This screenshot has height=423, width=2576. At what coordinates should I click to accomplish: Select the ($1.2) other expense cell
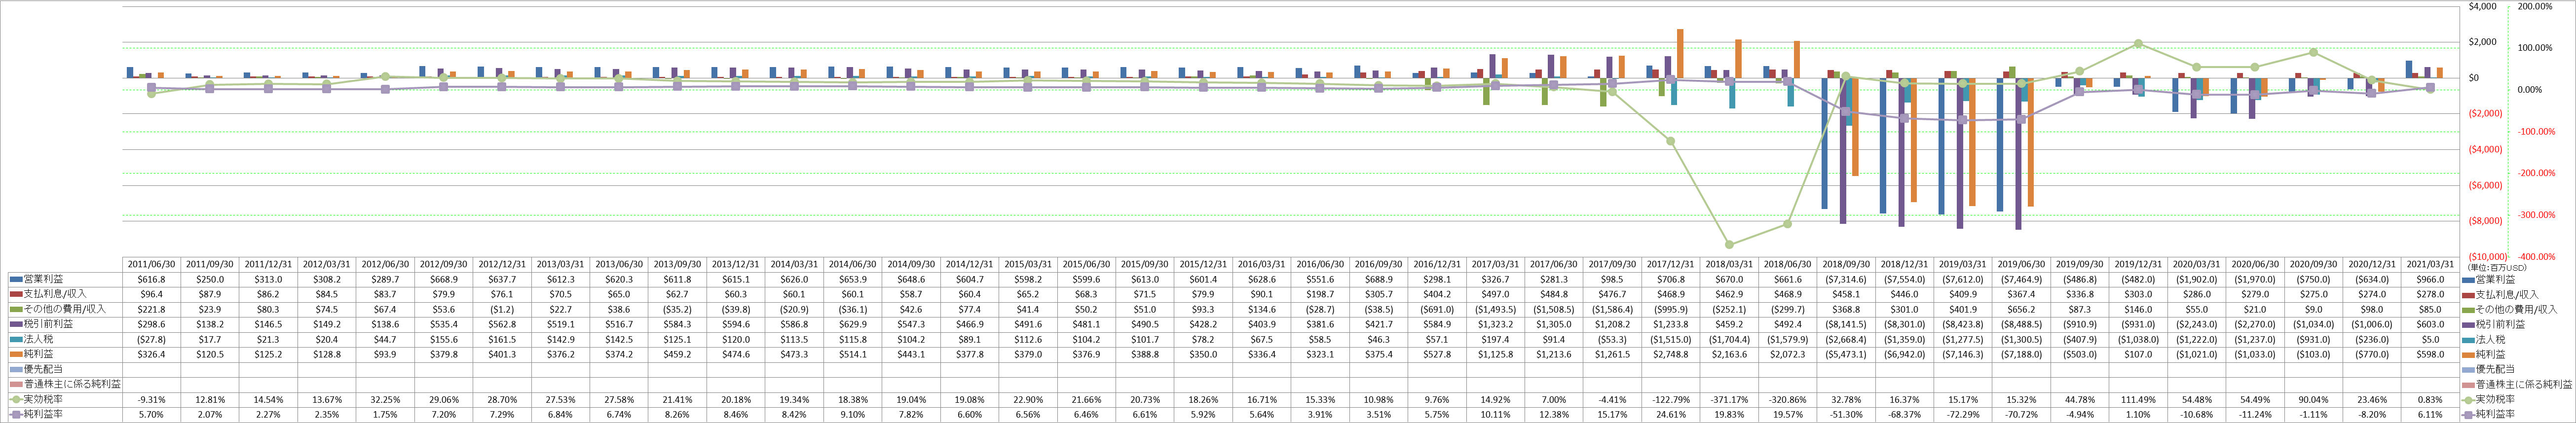point(502,310)
